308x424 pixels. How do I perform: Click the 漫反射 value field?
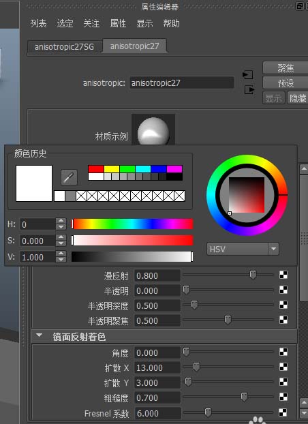tap(157, 276)
